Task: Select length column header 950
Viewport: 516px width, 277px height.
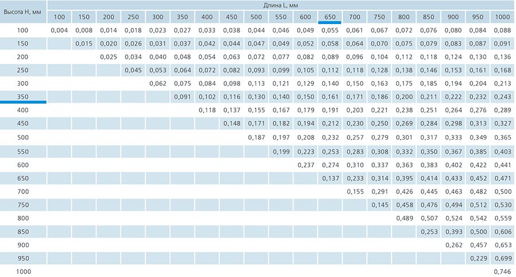Action: 478,17
